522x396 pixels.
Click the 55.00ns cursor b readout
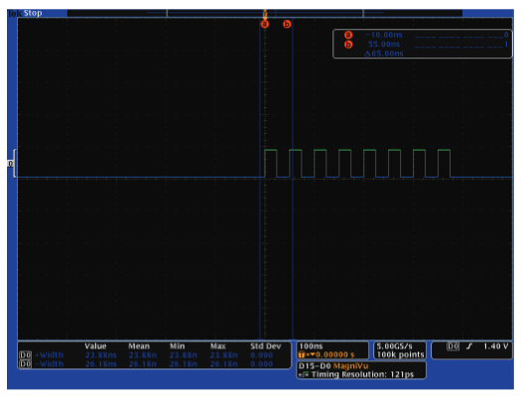(384, 44)
